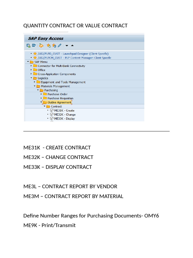Click transaction cube icon for ME33K
Screen dimensions: 193x258
coord(52,118)
